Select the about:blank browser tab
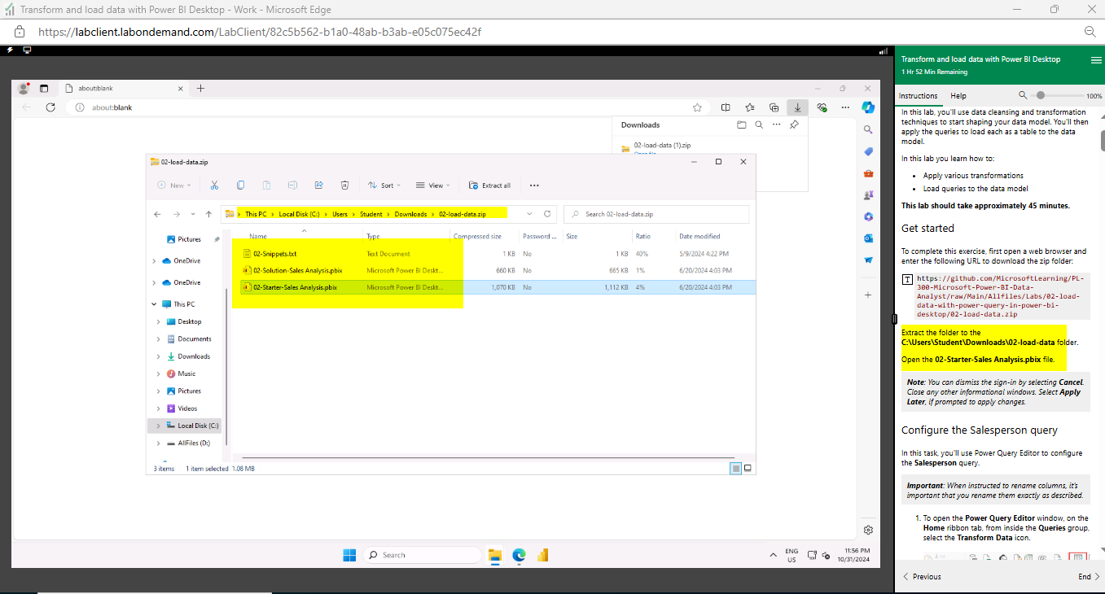Screen dimensions: 1105x594 click(x=122, y=88)
